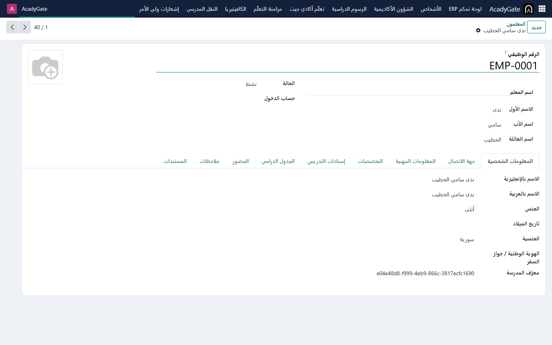Screen dimensions: 552x345
Task: Open the إشعارات ولي الأمر menu
Action: pos(159,9)
